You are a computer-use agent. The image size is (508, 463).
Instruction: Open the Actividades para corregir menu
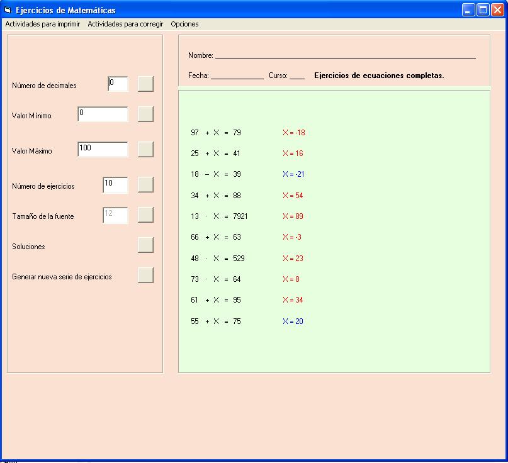125,24
